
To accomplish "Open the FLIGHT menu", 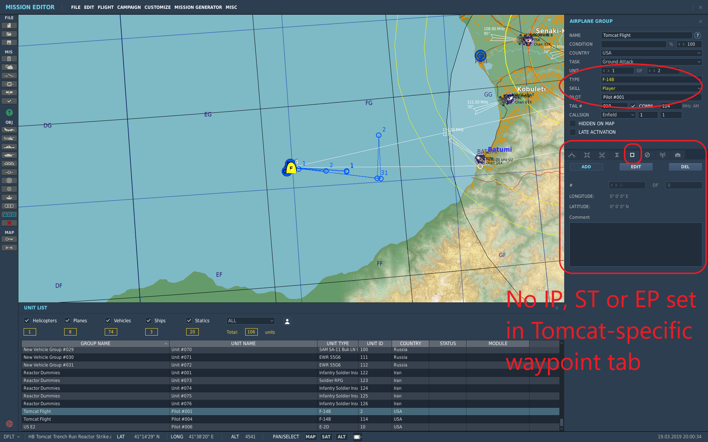I will 105,7.
